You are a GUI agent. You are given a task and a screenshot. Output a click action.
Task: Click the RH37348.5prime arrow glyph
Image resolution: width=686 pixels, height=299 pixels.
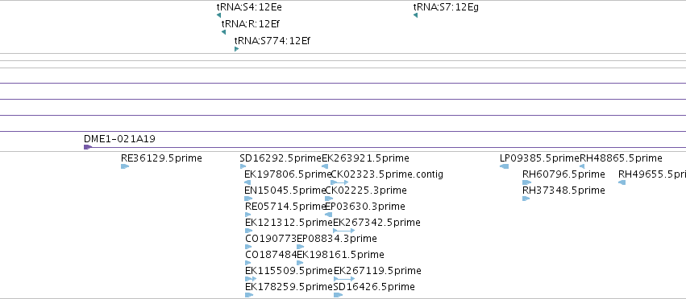tap(526, 199)
